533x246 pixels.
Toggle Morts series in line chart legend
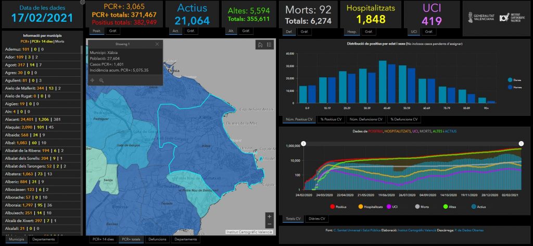[x=423, y=207]
